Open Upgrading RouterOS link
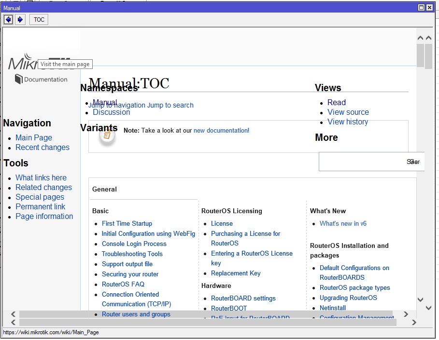This screenshot has width=439, height=340. point(348,298)
